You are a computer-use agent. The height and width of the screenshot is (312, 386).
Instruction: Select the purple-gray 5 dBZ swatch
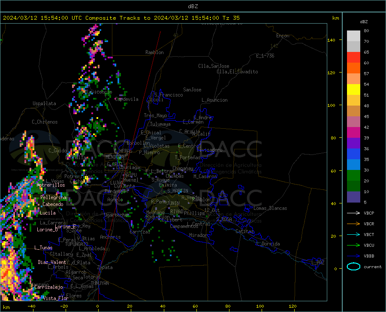point(353,197)
